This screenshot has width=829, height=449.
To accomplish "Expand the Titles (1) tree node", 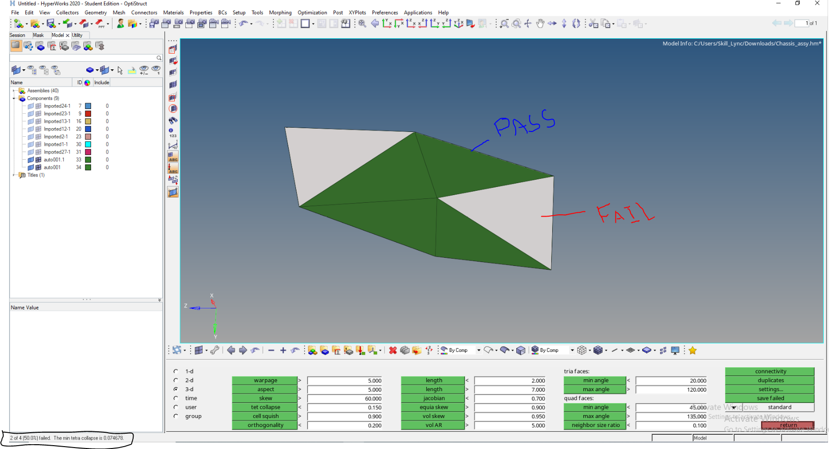I will coord(14,175).
